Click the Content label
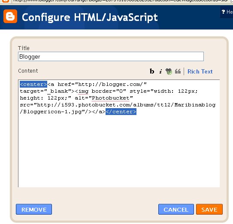 click(x=28, y=71)
